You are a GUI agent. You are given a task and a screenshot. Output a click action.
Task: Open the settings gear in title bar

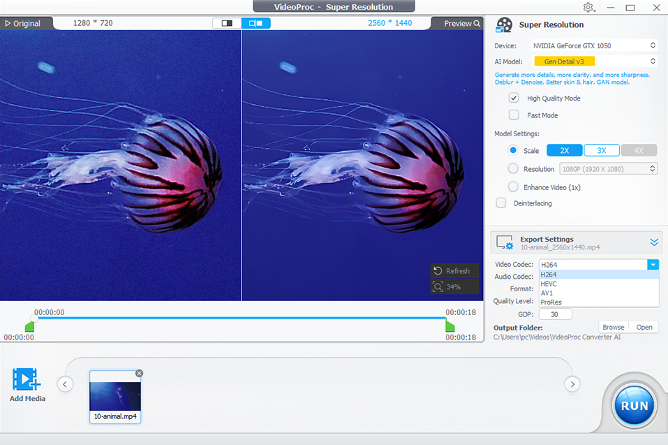pos(588,8)
